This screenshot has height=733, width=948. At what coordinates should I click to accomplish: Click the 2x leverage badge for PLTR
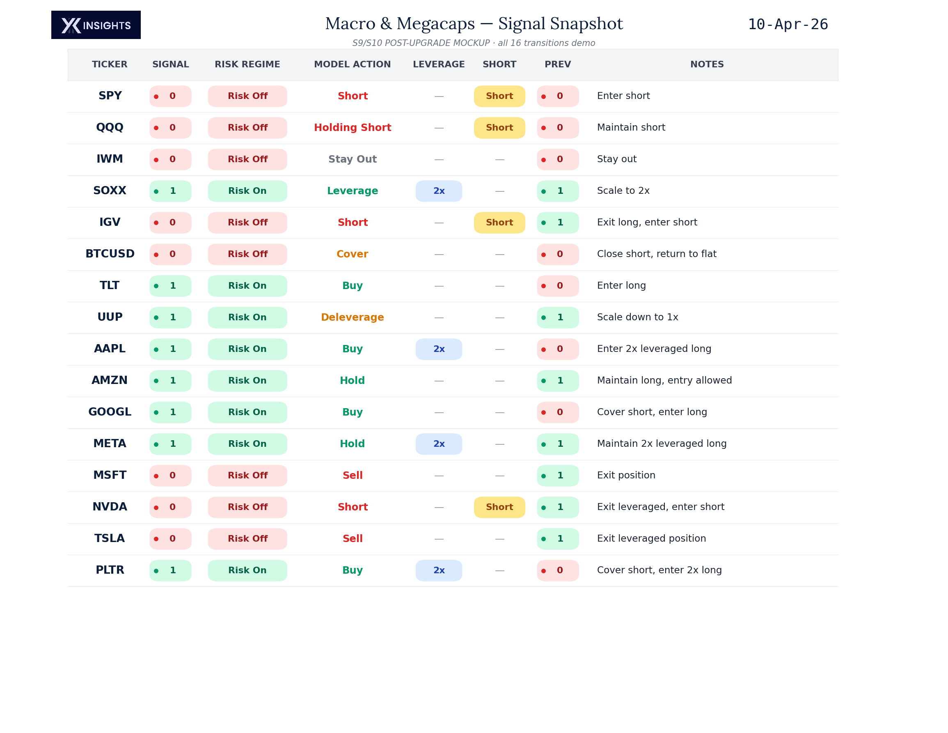point(438,570)
